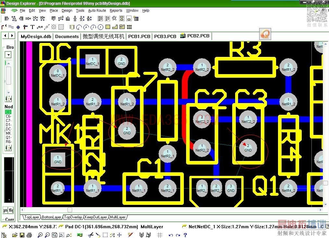The height and width of the screenshot is (238, 329).
Task: Switch to the PCB1.PCB tab
Action: pos(139,36)
